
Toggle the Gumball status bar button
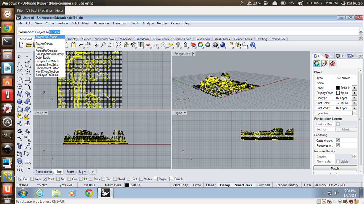click(263, 185)
